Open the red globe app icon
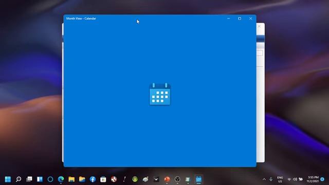 pyautogui.click(x=114, y=179)
